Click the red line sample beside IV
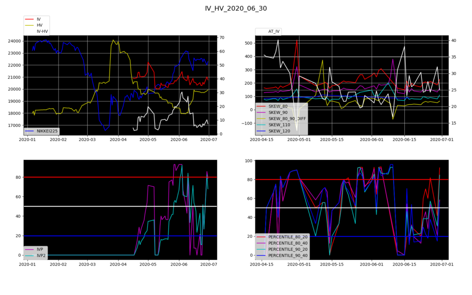 pyautogui.click(x=30, y=19)
